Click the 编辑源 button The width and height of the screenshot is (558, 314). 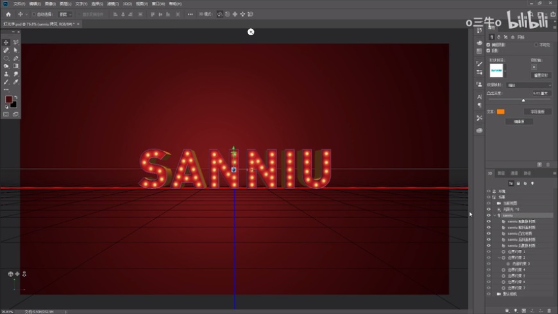tap(518, 121)
